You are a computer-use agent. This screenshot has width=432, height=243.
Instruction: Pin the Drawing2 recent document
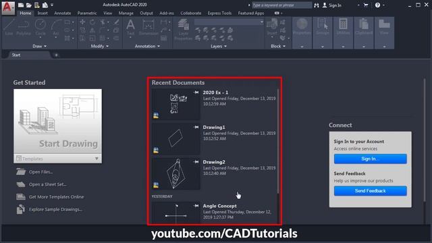[196, 162]
